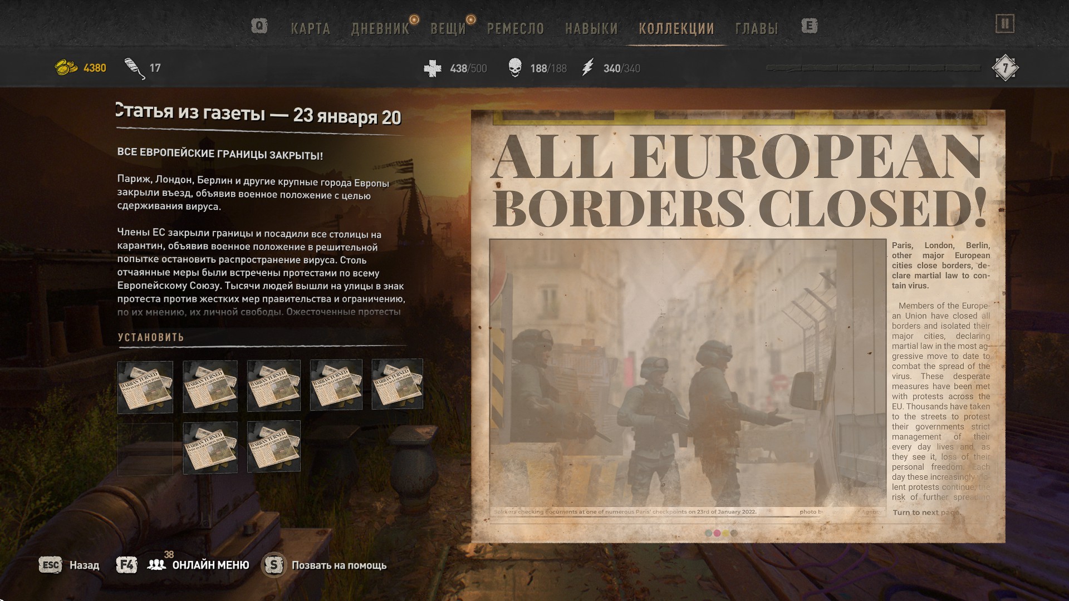Open the Карта tab

click(310, 28)
